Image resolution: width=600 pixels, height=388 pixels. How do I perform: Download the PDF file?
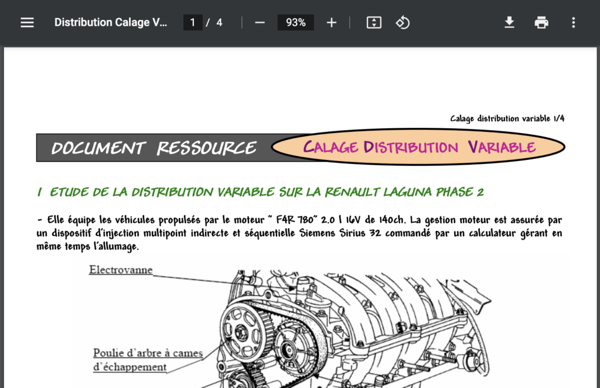pos(509,23)
